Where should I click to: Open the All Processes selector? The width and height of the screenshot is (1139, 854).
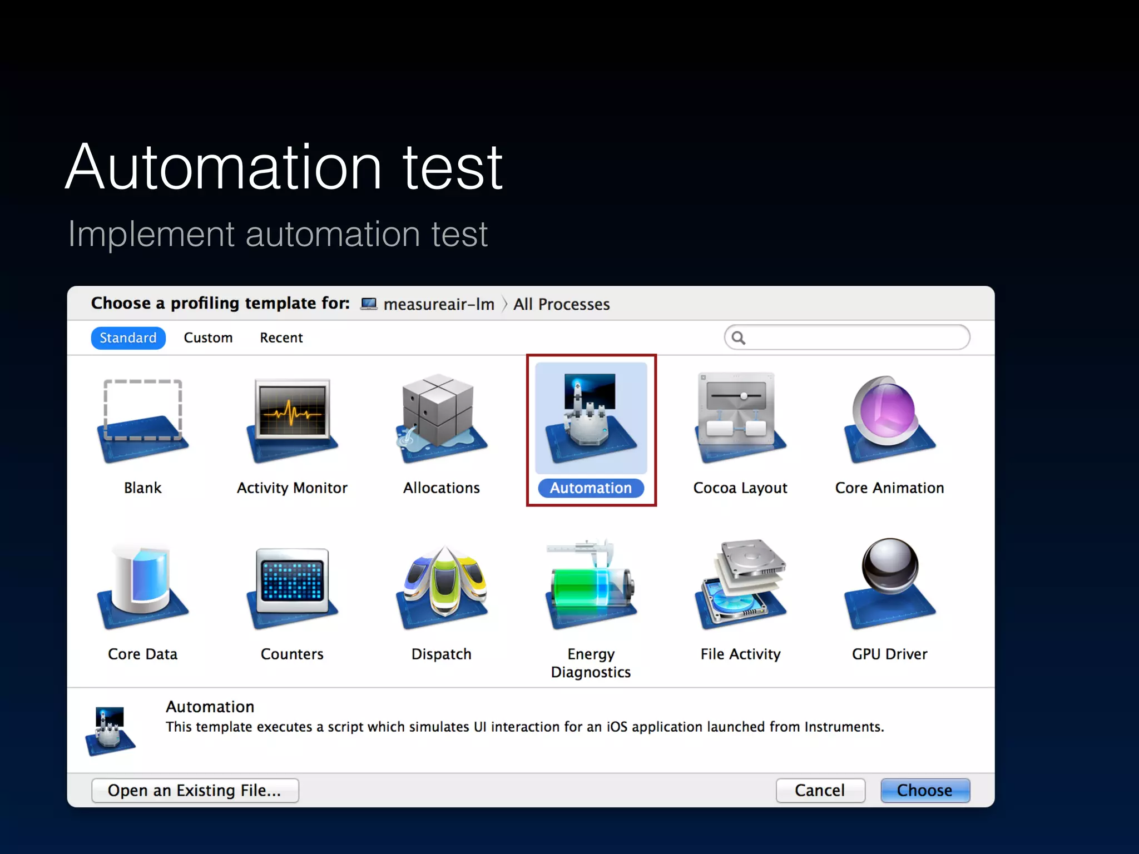[561, 304]
